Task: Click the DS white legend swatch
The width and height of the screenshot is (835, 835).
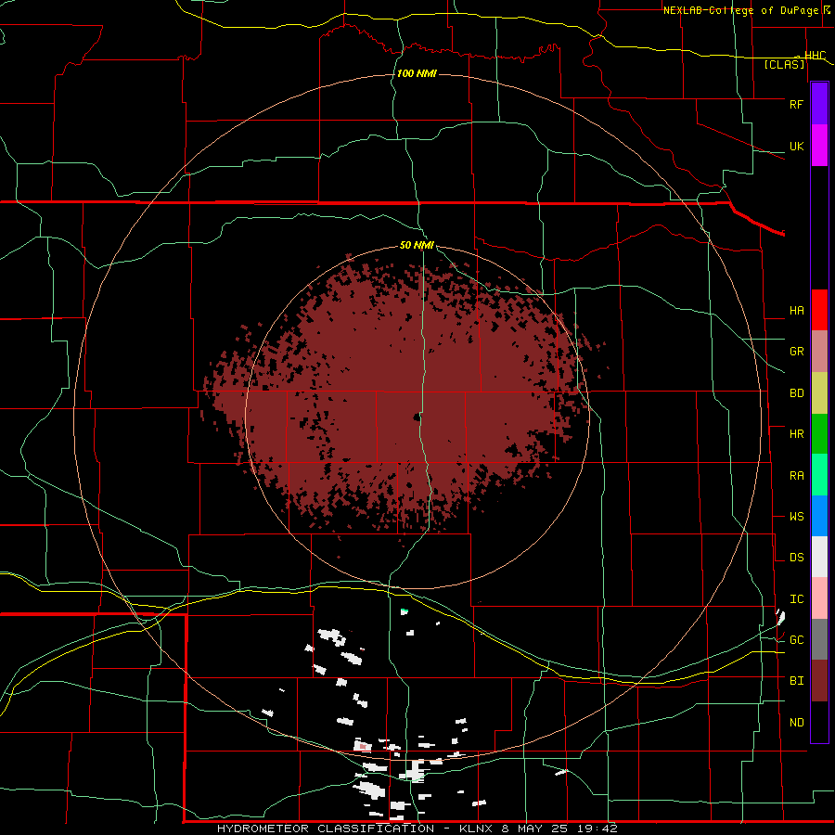Action: 819,557
